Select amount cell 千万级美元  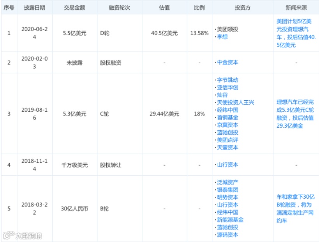74,165
